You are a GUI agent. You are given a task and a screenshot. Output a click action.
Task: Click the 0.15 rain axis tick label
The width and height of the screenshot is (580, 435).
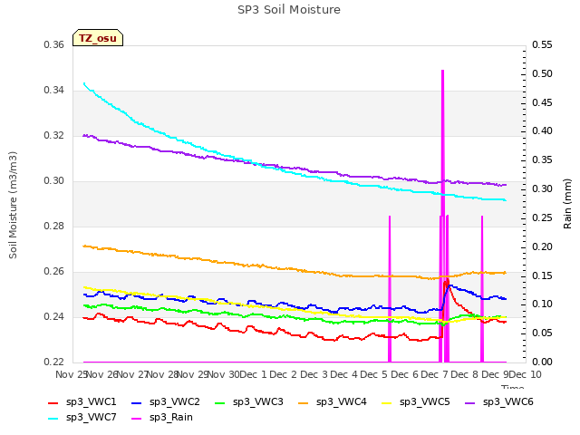point(542,275)
